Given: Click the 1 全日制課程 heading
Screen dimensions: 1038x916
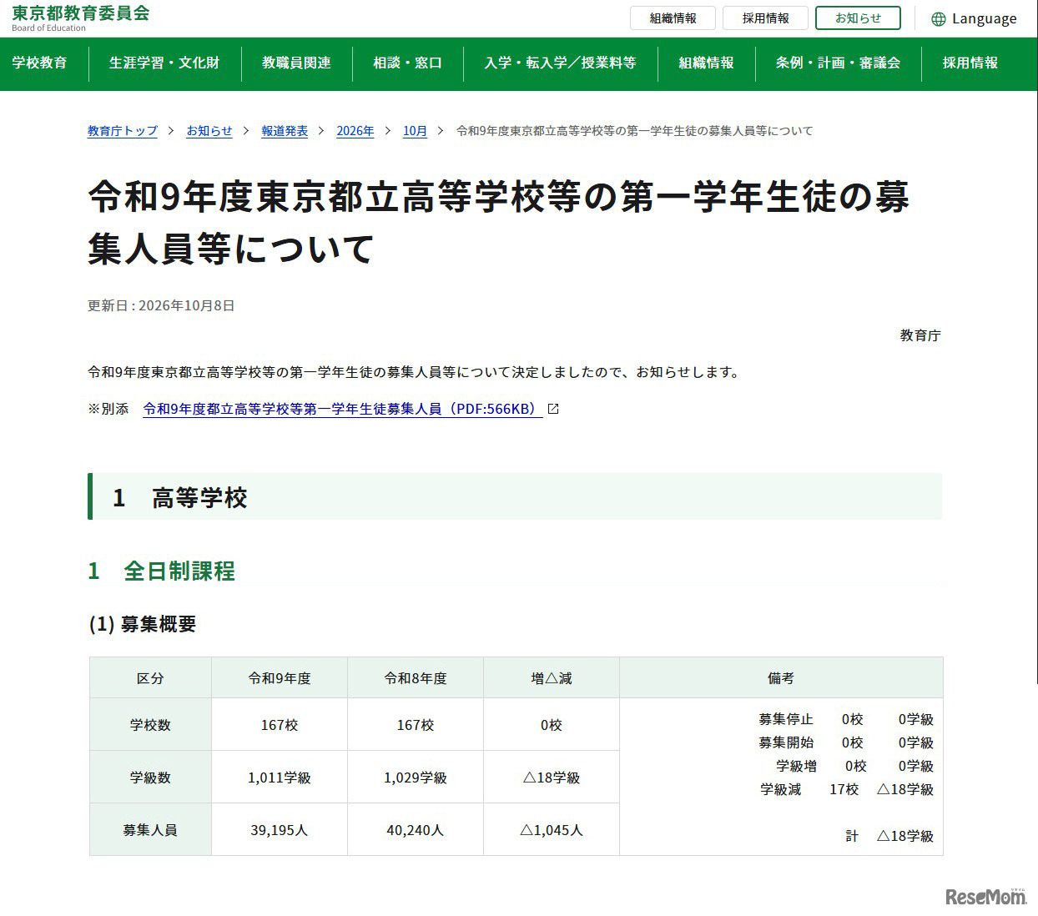Looking at the screenshot, I should [162, 571].
